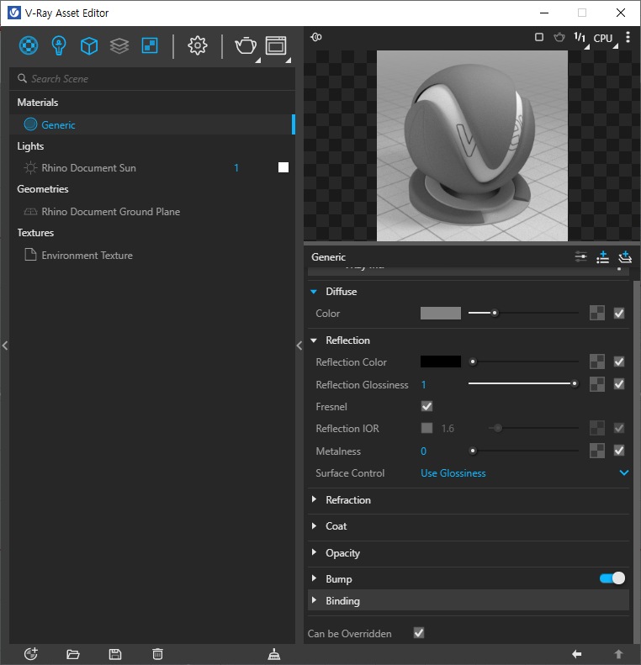Open Surface Control Use Glossiness dropdown
Screen dimensions: 641x665
coord(524,472)
